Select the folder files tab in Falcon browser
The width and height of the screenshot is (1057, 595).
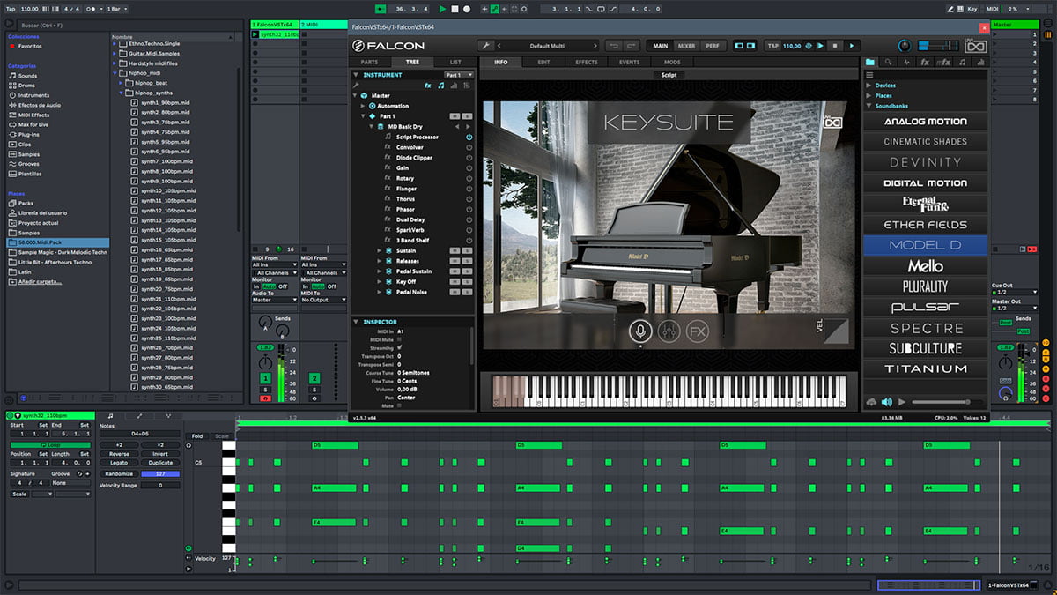click(870, 63)
